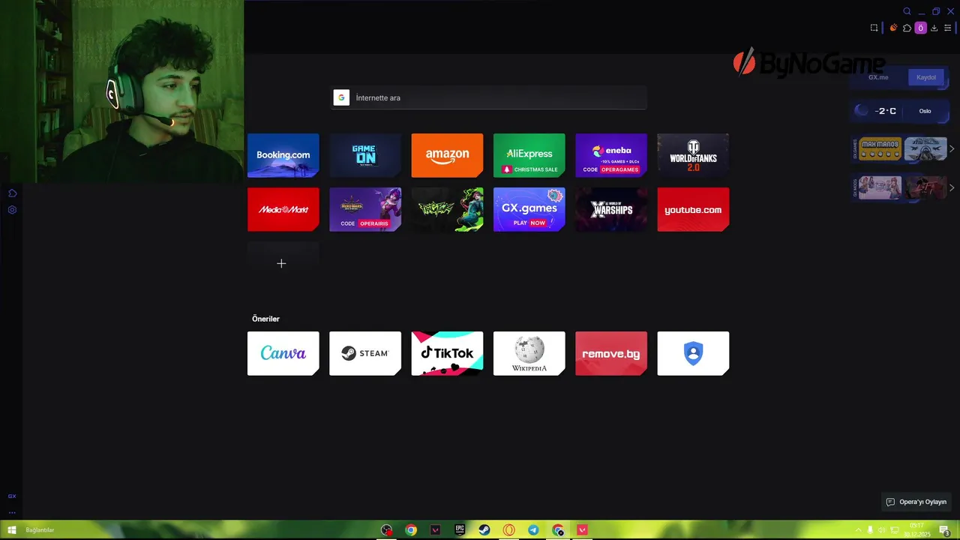Viewport: 960px width, 540px height.
Task: Open the sidebar three-dots menu
Action: pos(12,512)
